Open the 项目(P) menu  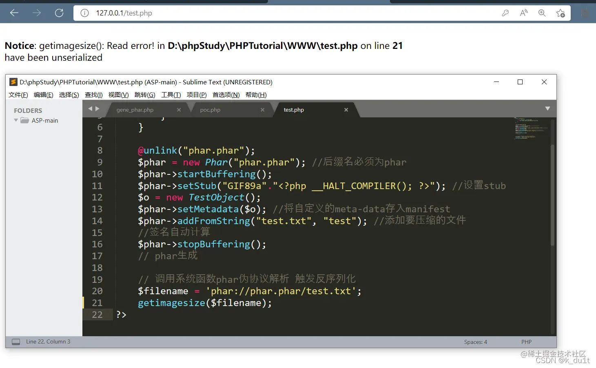(197, 95)
